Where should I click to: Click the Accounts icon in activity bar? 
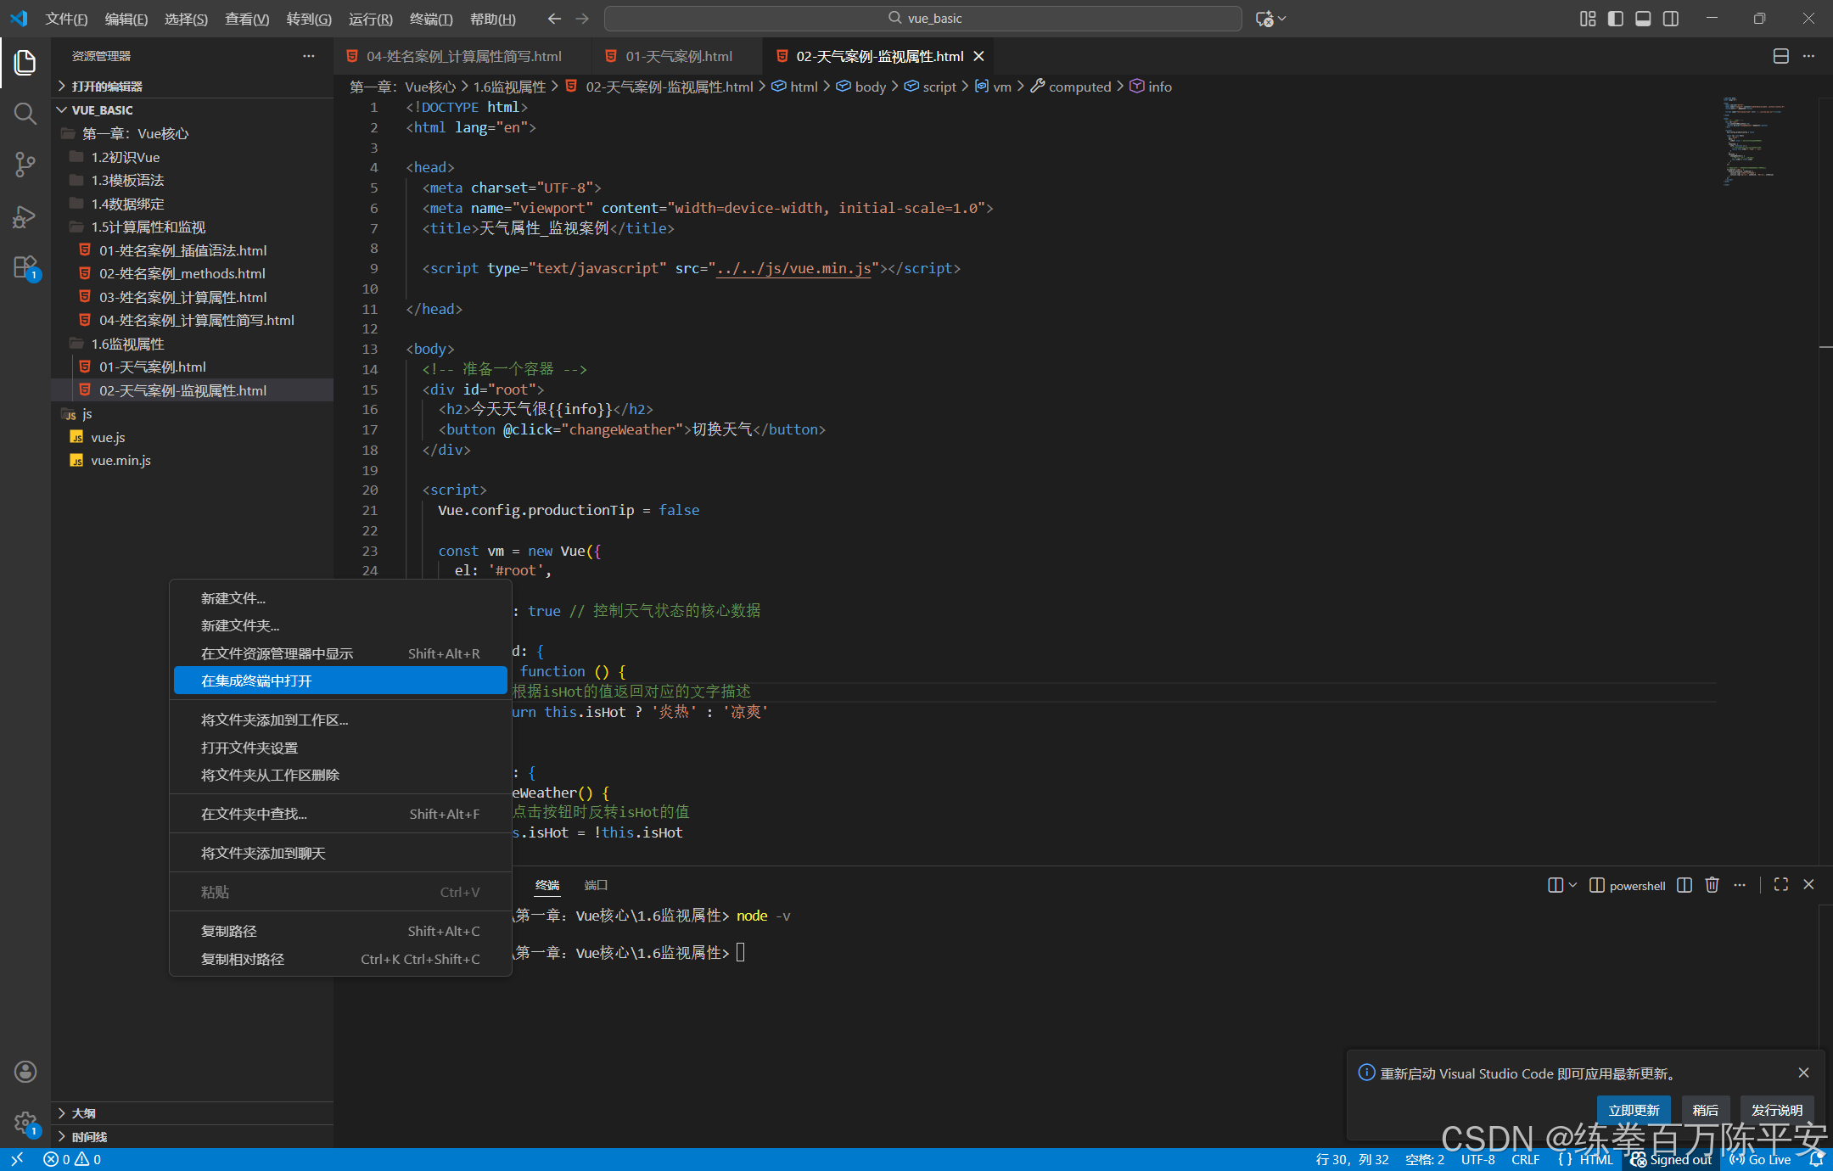click(25, 1072)
